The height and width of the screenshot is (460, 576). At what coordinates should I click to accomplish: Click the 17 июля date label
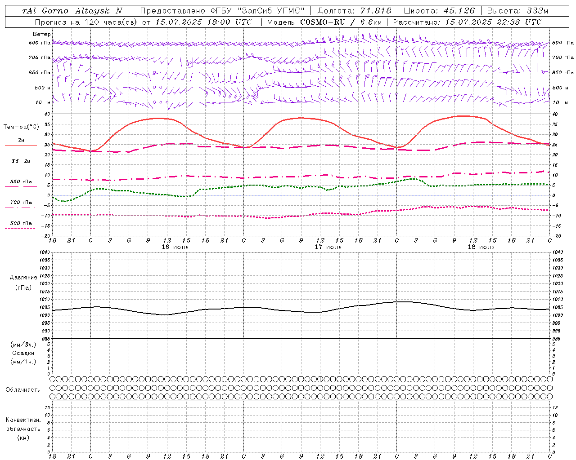(x=328, y=247)
